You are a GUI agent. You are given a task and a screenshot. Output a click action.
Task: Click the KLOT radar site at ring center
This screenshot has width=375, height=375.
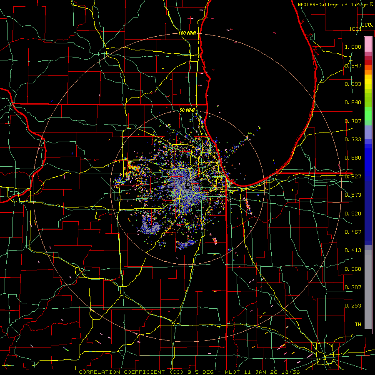187,187
